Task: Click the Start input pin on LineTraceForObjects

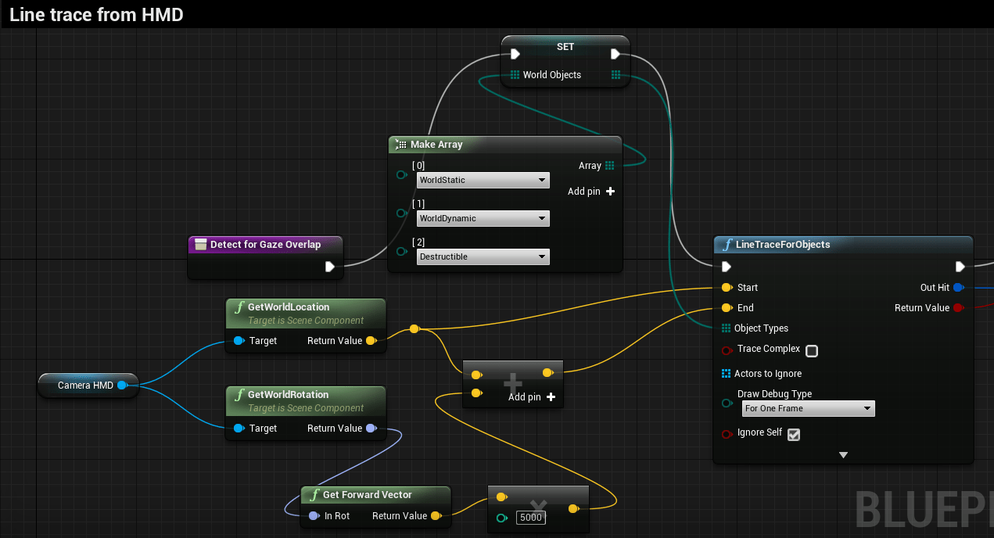Action: (727, 287)
